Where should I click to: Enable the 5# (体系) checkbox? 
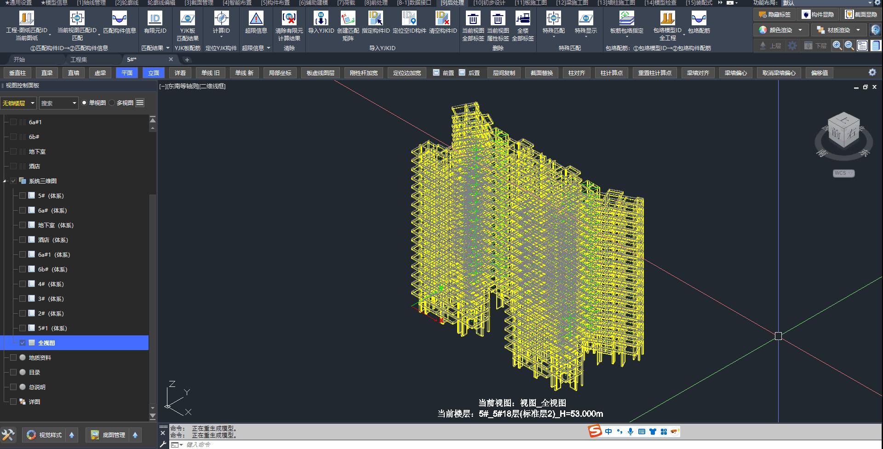coord(23,196)
